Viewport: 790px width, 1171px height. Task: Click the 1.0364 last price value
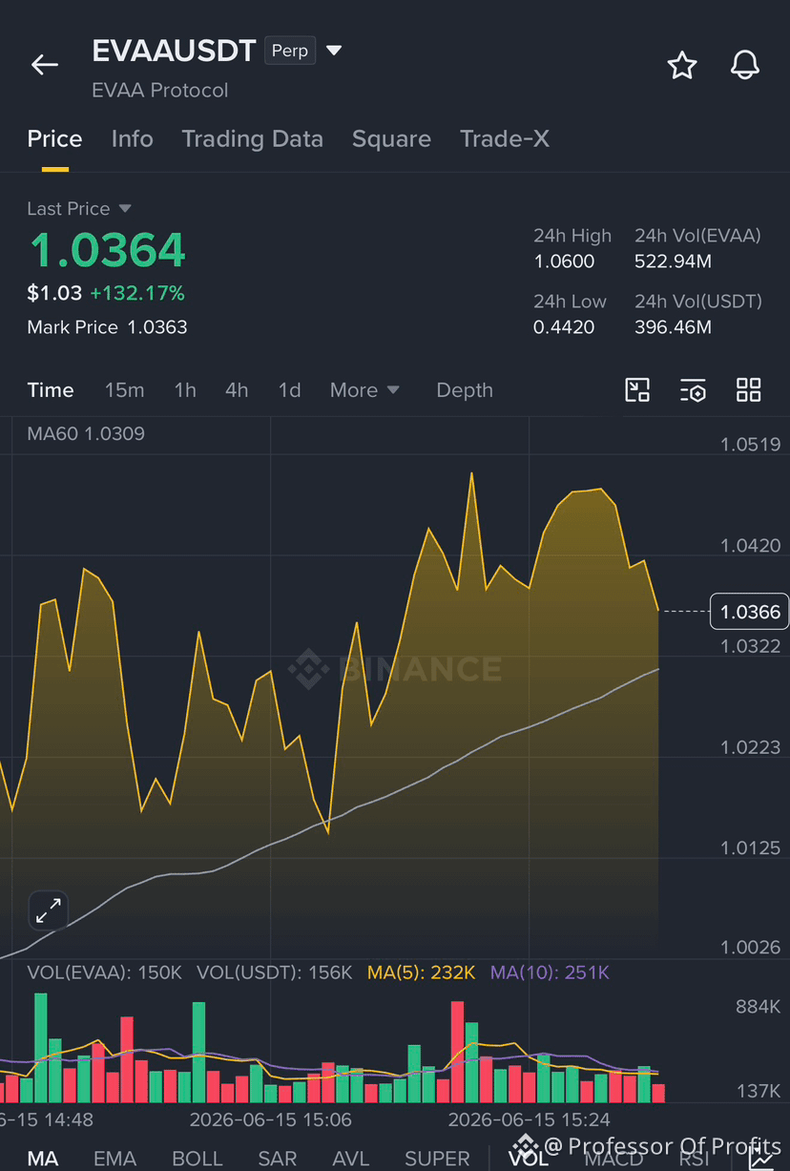pyautogui.click(x=107, y=250)
